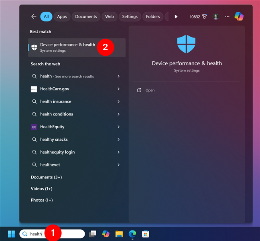
Task: Open the Windows Start button
Action: pos(12,234)
